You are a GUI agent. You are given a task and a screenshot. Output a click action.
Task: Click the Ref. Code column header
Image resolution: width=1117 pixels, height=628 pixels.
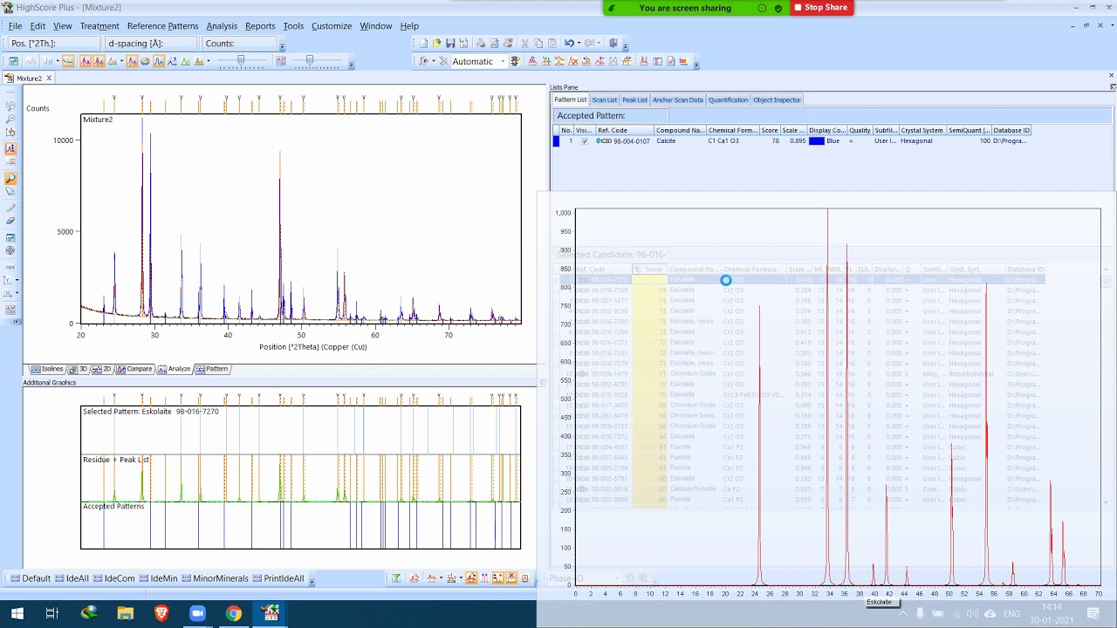pos(625,131)
